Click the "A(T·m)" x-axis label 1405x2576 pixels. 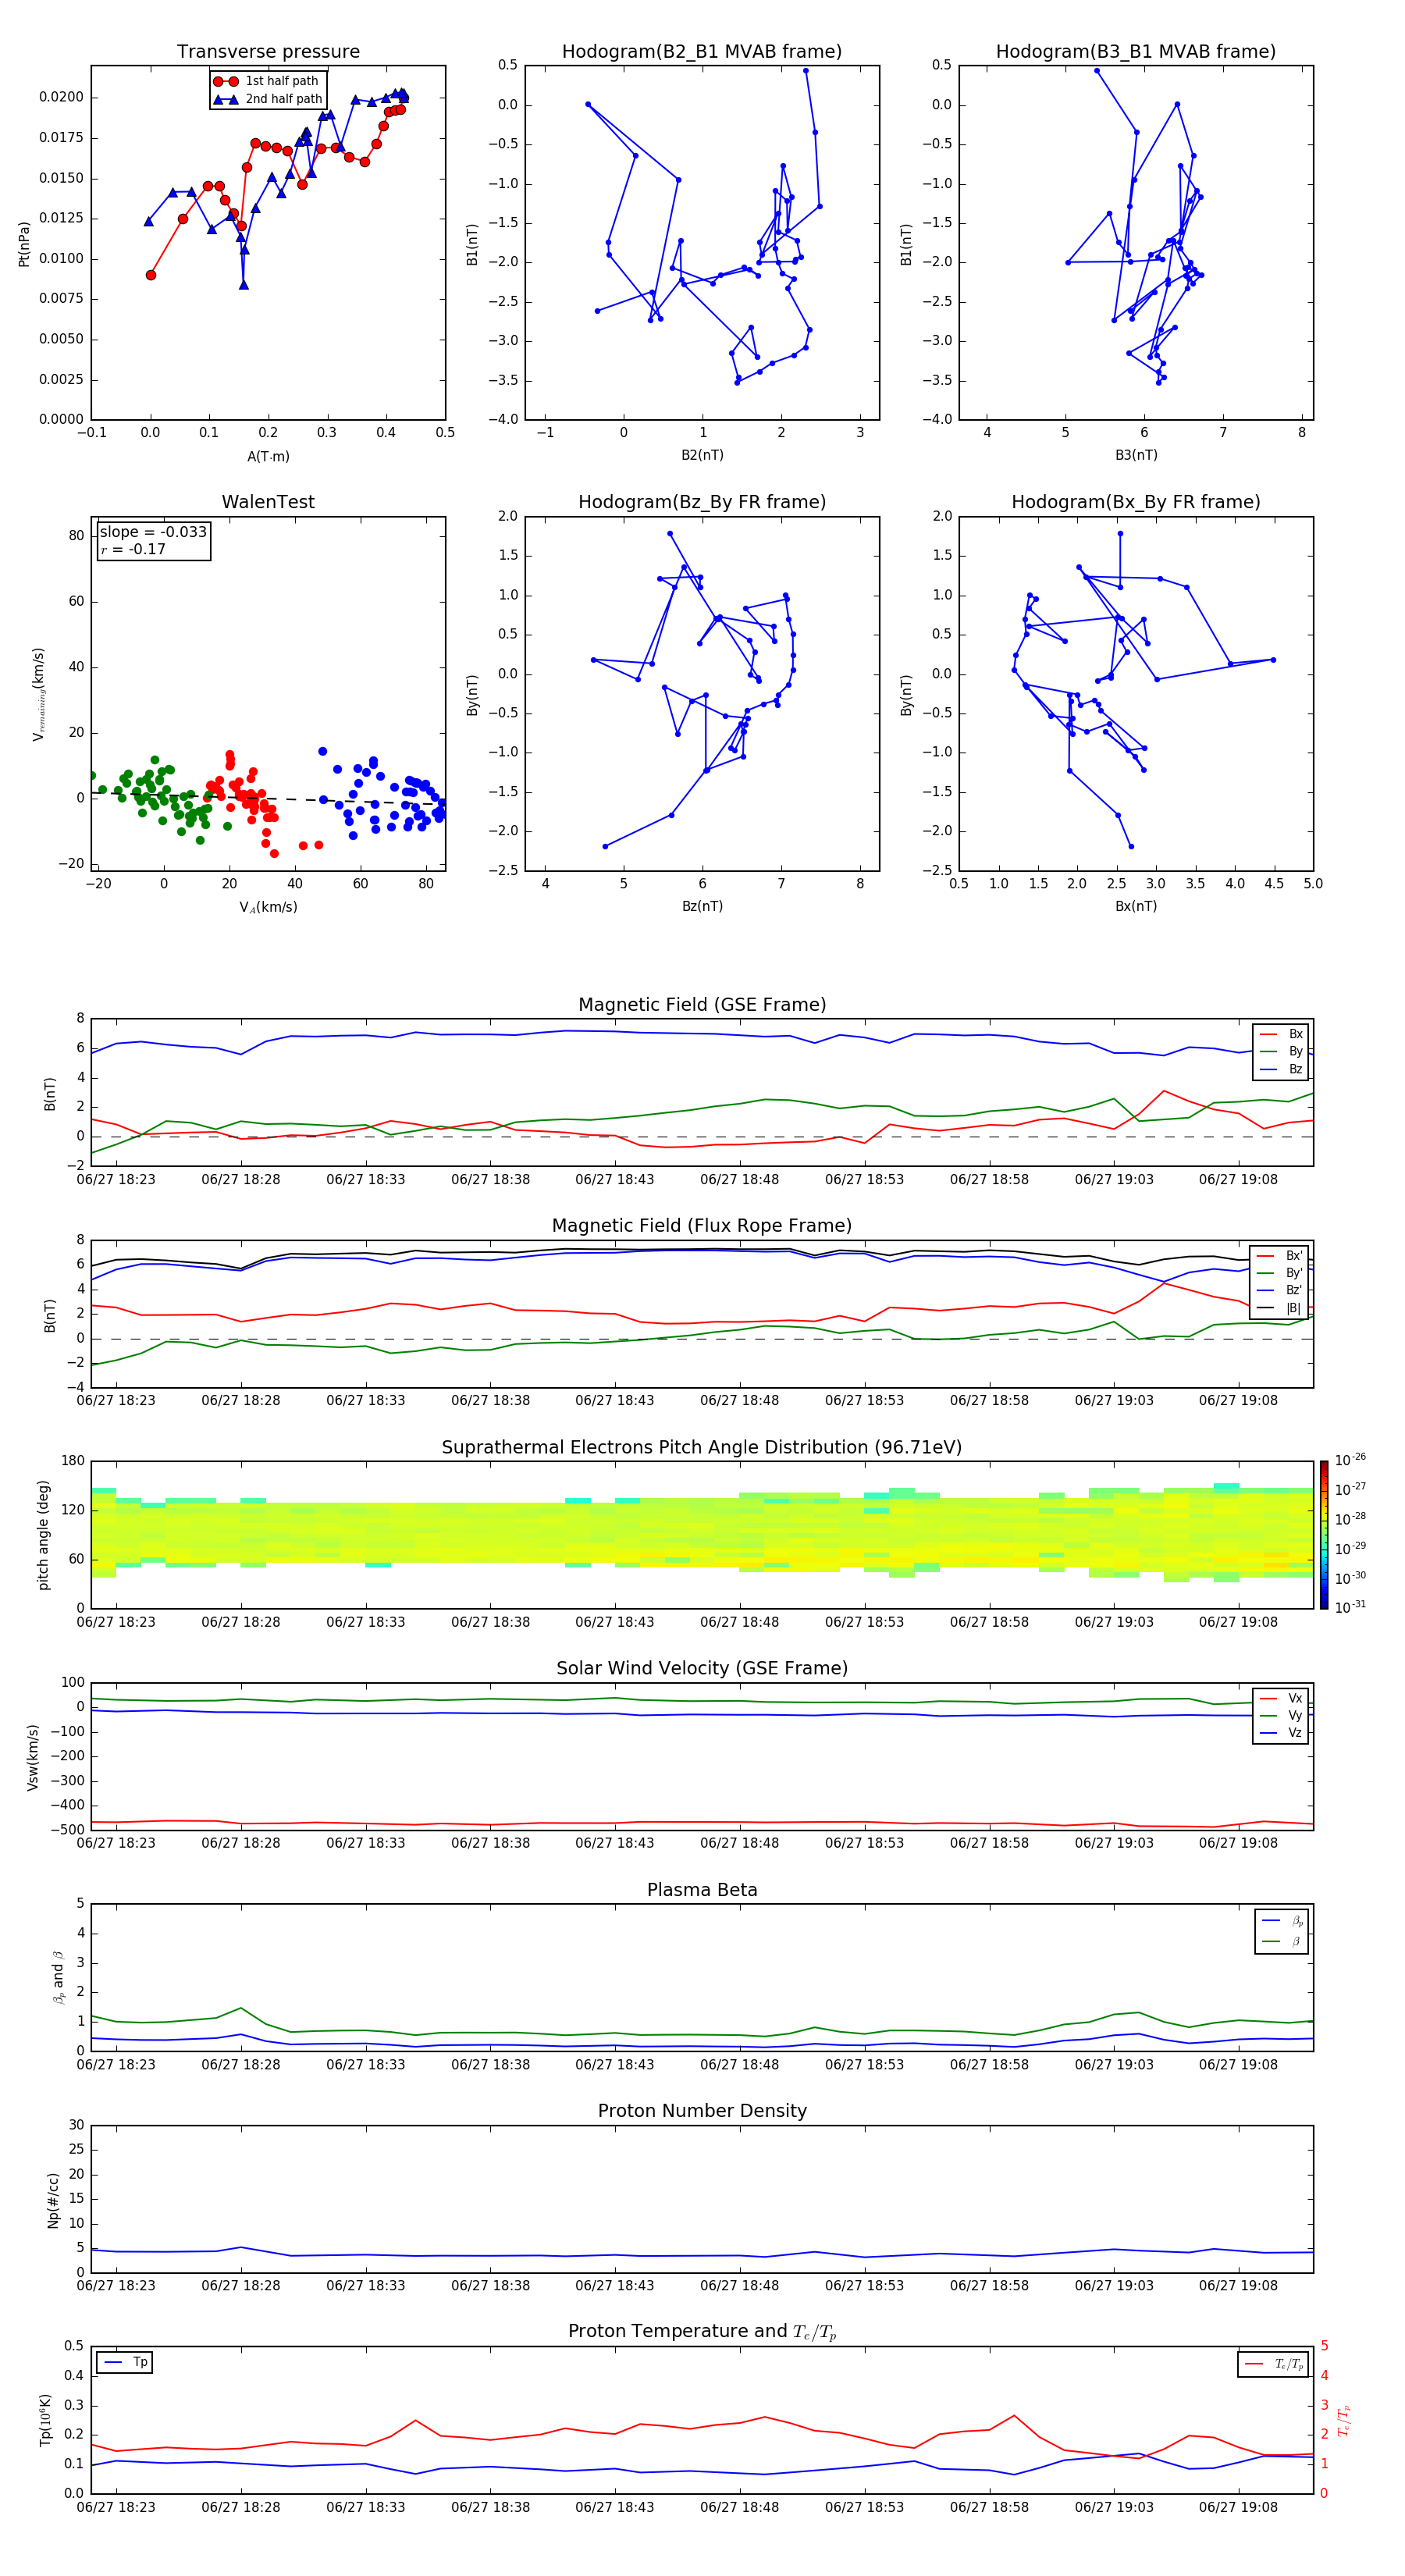(x=268, y=456)
